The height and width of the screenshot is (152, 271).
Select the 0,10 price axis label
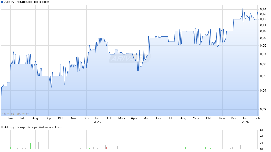(263, 31)
